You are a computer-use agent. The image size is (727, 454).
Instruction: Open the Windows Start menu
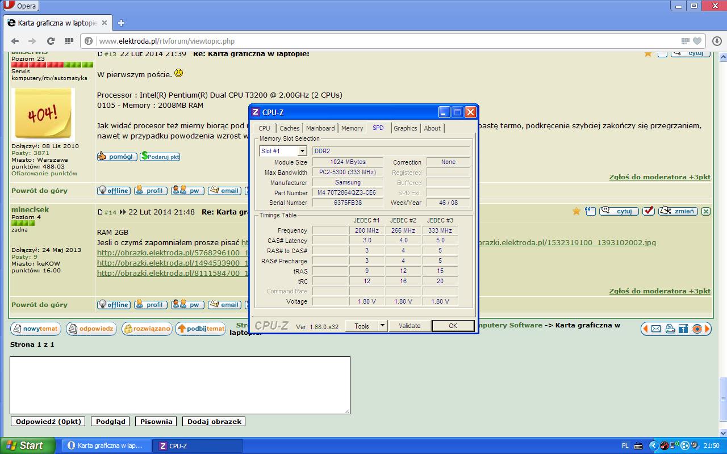tap(27, 445)
